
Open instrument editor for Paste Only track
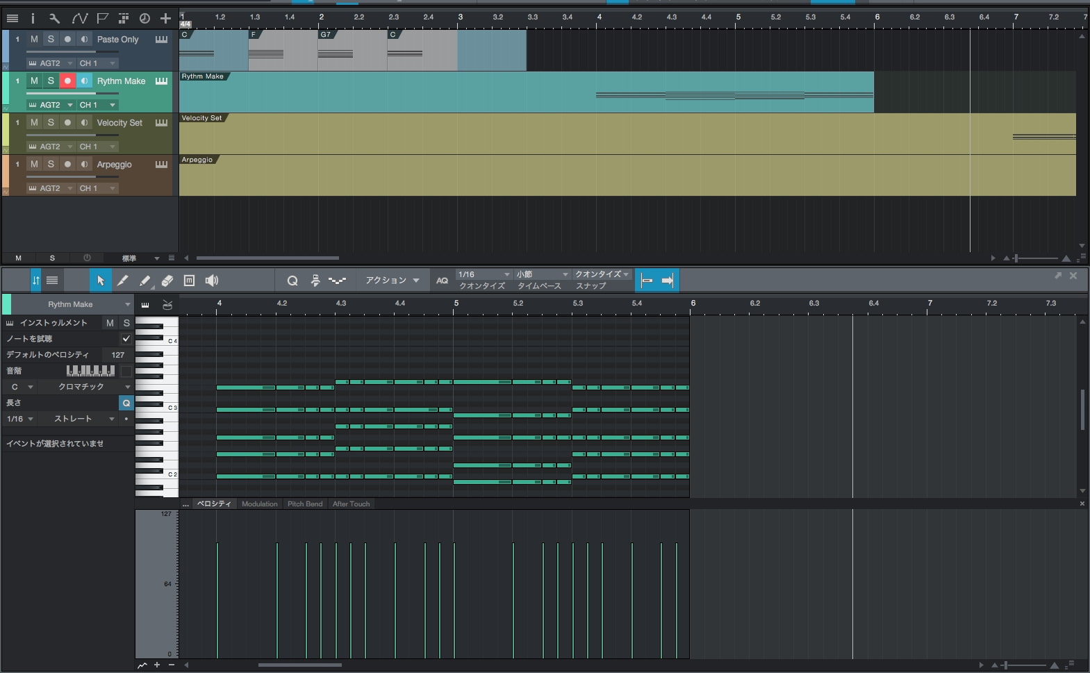(161, 40)
